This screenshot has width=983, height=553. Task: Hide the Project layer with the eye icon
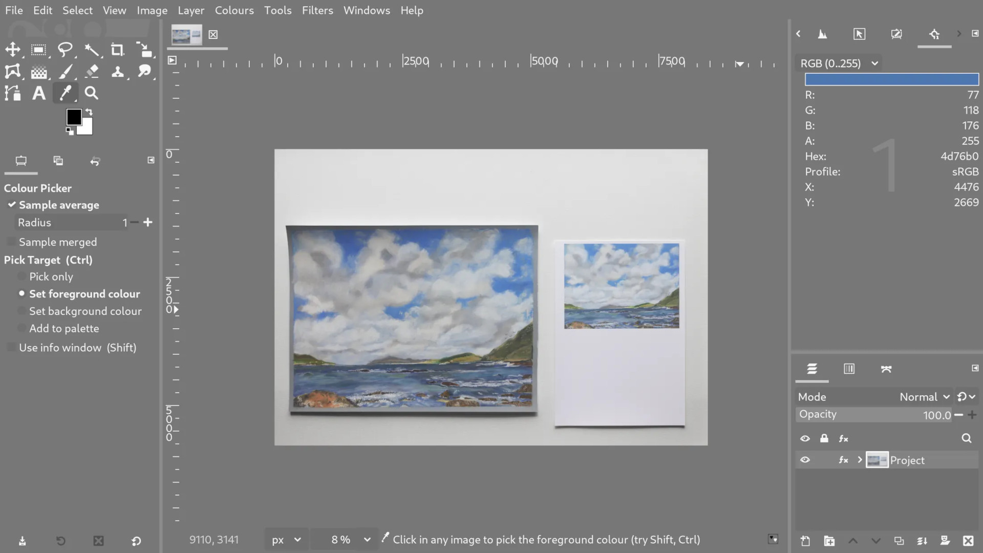click(805, 460)
